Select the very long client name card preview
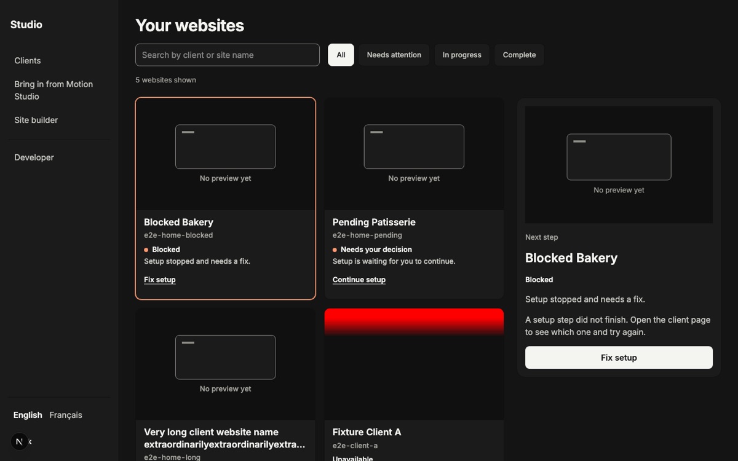 pos(226,364)
